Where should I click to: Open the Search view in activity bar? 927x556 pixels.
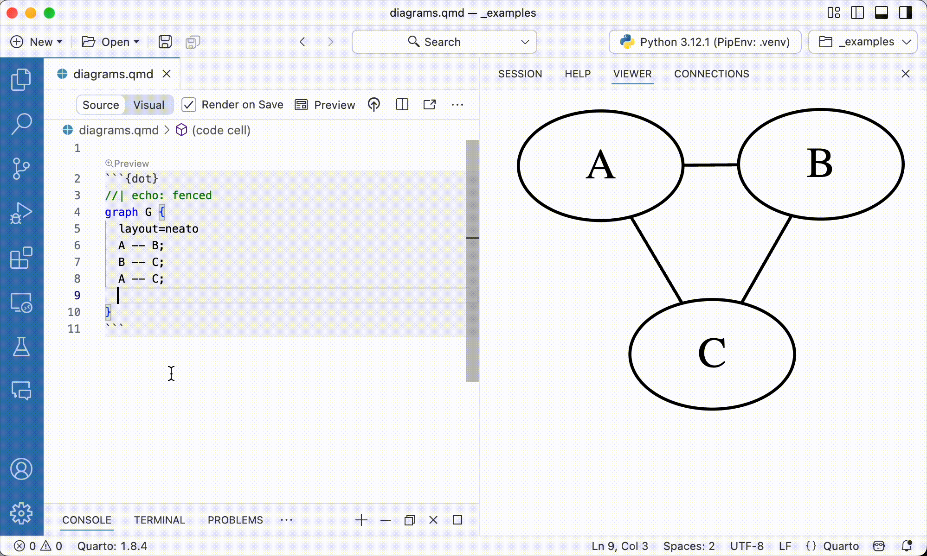tap(21, 123)
